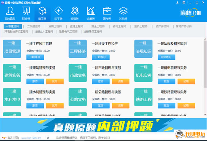Select the 财会类 category icon
Screen dimensions: 207x141
pyautogui.click(x=26, y=13)
